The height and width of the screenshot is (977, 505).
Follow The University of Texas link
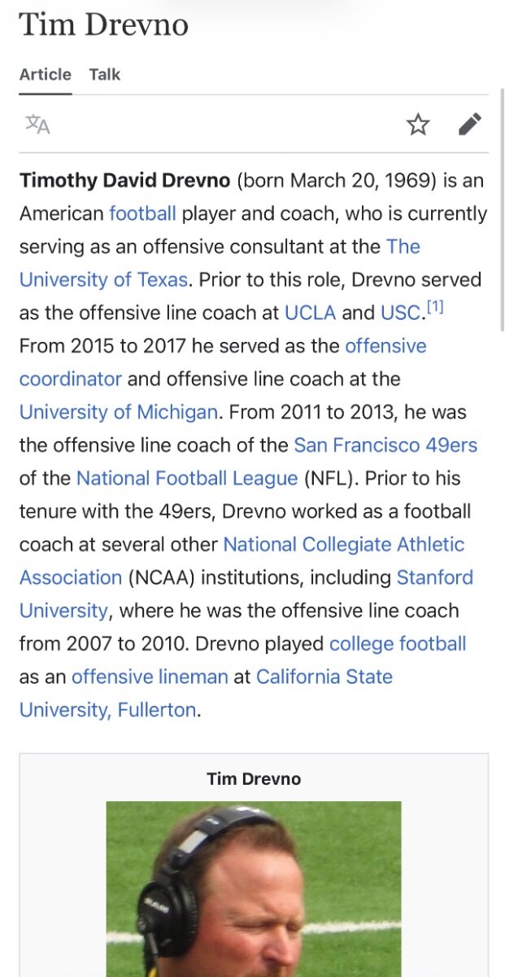click(x=104, y=280)
